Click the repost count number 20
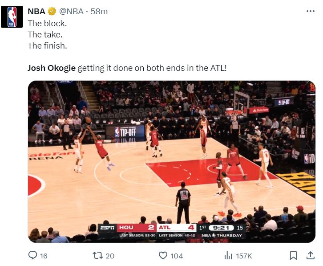Image resolution: width=323 pixels, height=266 pixels. (110, 256)
